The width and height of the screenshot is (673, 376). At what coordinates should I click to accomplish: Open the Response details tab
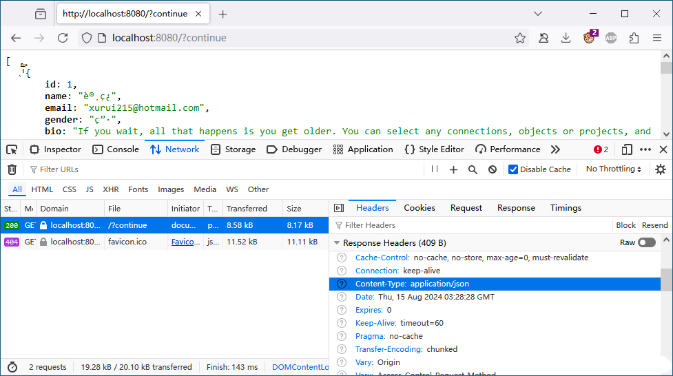coord(516,208)
